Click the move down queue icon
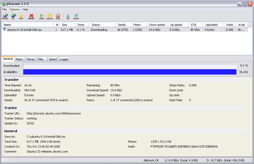 (x=76, y=17)
